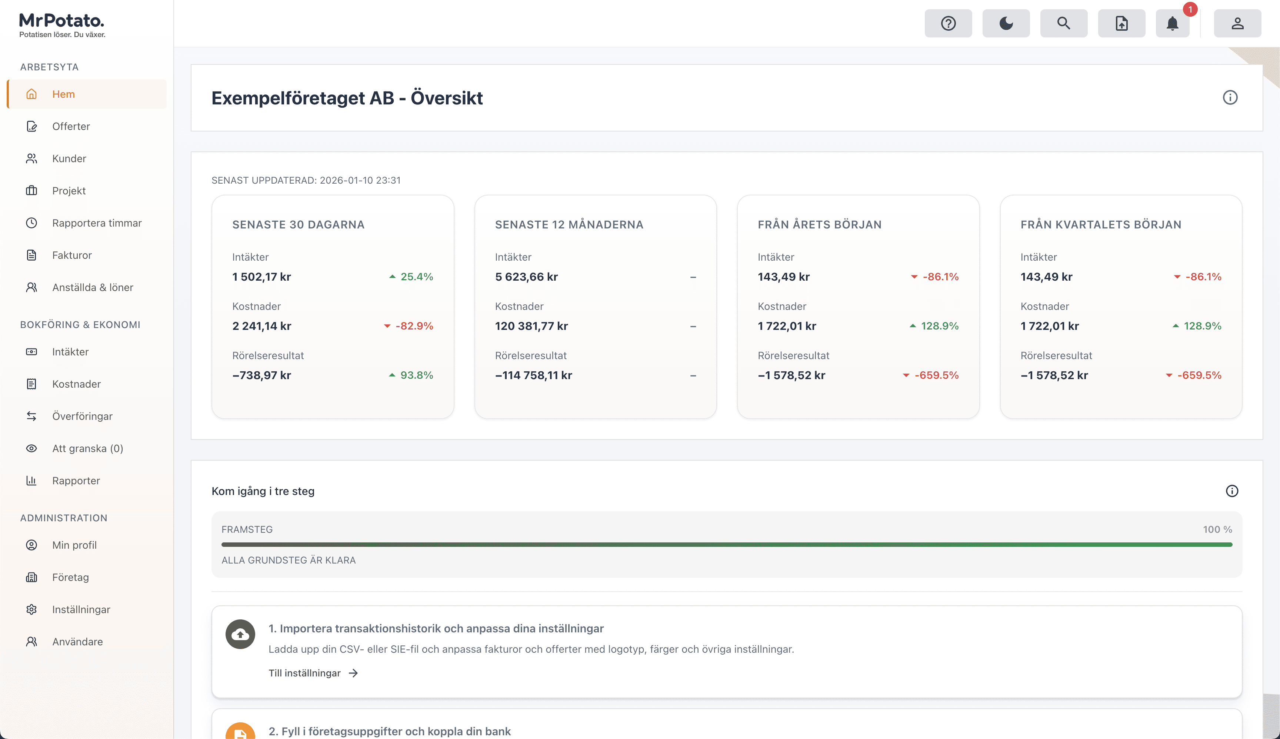Select the Överföringar transfer-arrows icon
The width and height of the screenshot is (1280, 739).
pyautogui.click(x=31, y=416)
